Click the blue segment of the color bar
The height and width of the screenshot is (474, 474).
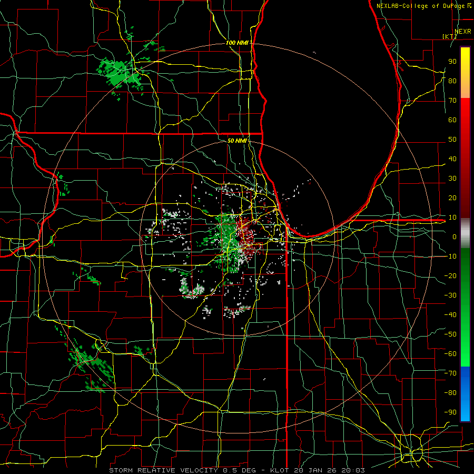click(465, 394)
